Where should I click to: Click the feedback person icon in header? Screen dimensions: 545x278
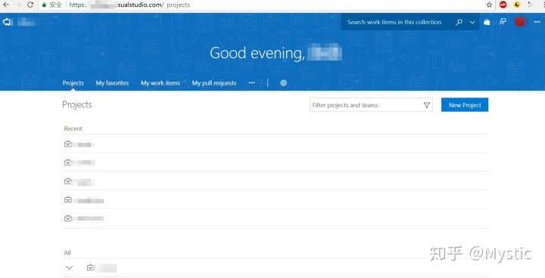click(503, 22)
